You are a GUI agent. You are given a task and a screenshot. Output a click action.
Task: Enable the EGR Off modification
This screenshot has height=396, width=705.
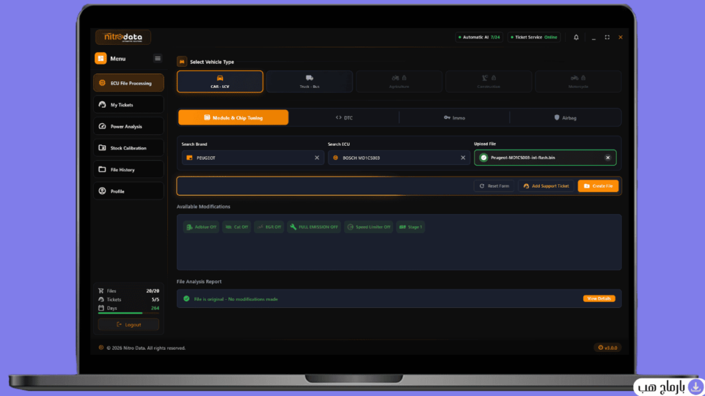pos(269,227)
